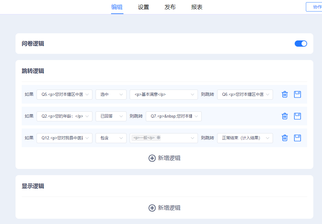Switch to the 发布 tab

[170, 7]
